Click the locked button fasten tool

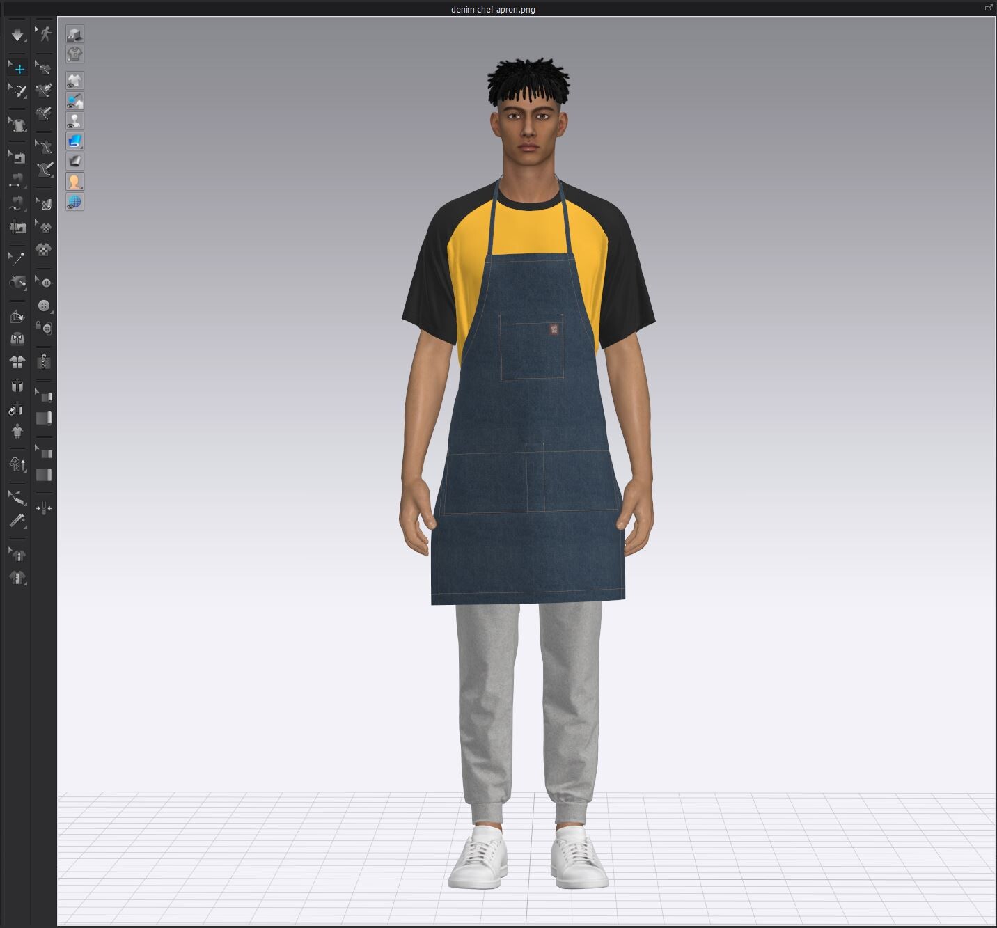tap(44, 327)
